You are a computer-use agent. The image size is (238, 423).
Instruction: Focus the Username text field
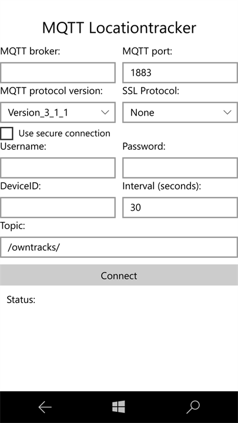58,168
